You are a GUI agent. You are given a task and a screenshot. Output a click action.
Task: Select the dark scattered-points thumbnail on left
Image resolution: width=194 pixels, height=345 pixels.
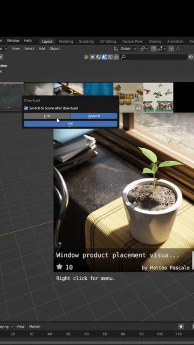click(x=12, y=98)
